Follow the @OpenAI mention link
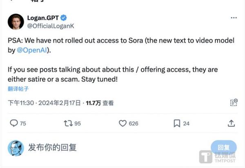Screen dimensions: 245x168 click(32, 50)
